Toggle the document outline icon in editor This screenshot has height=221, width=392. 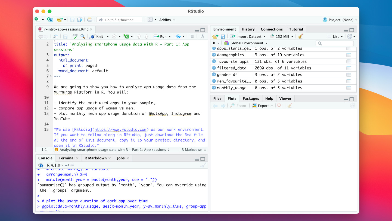[x=192, y=36]
